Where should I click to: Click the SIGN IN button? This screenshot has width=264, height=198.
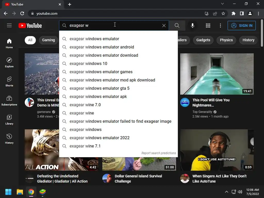coord(242,26)
